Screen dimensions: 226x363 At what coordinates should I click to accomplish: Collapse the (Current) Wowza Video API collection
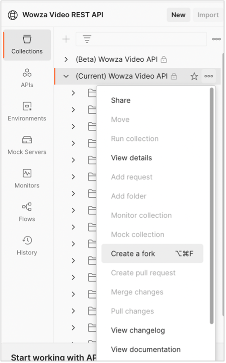point(66,76)
